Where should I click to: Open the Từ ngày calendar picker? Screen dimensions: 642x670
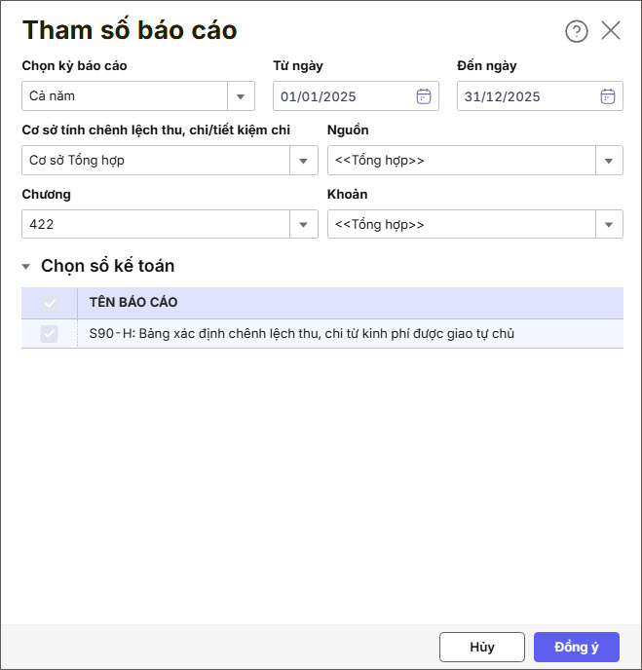coord(424,96)
